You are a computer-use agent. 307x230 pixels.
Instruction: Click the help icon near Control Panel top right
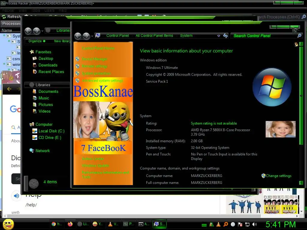(296, 44)
